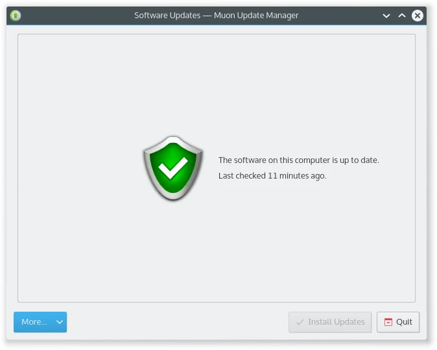Click the disabled Install Updates button
This screenshot has height=350, width=437.
tap(330, 322)
